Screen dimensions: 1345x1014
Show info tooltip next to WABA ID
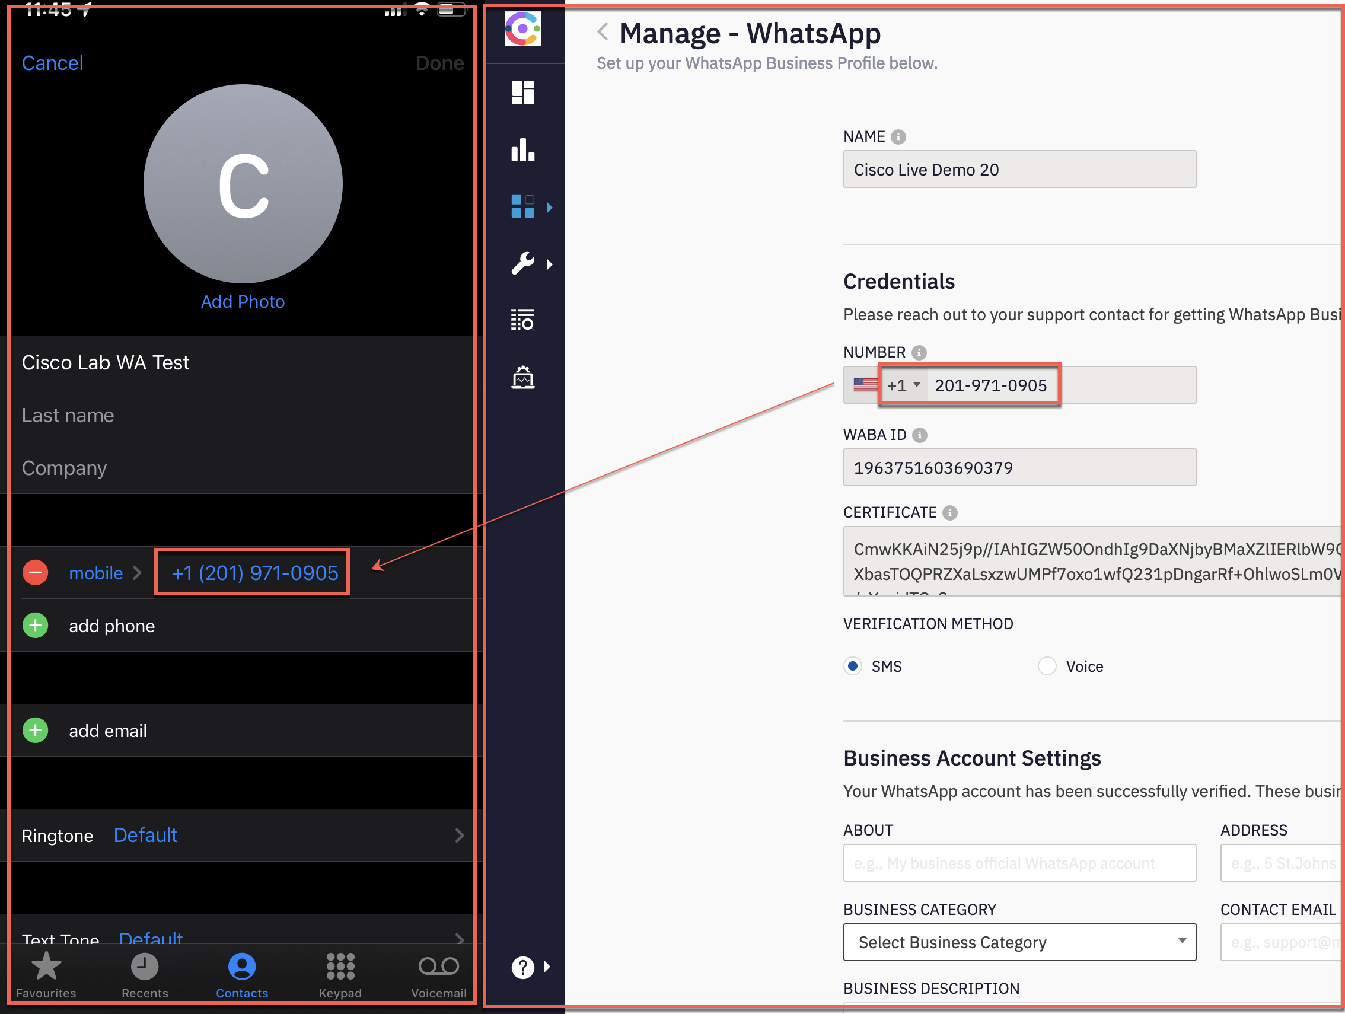point(919,435)
